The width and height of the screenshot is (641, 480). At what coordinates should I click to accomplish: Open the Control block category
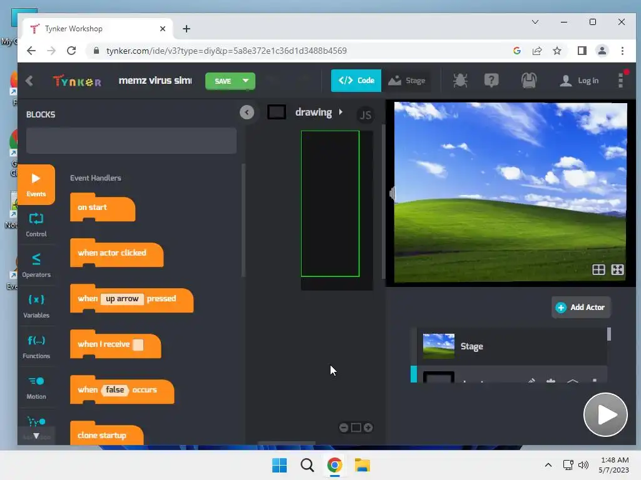pos(36,225)
